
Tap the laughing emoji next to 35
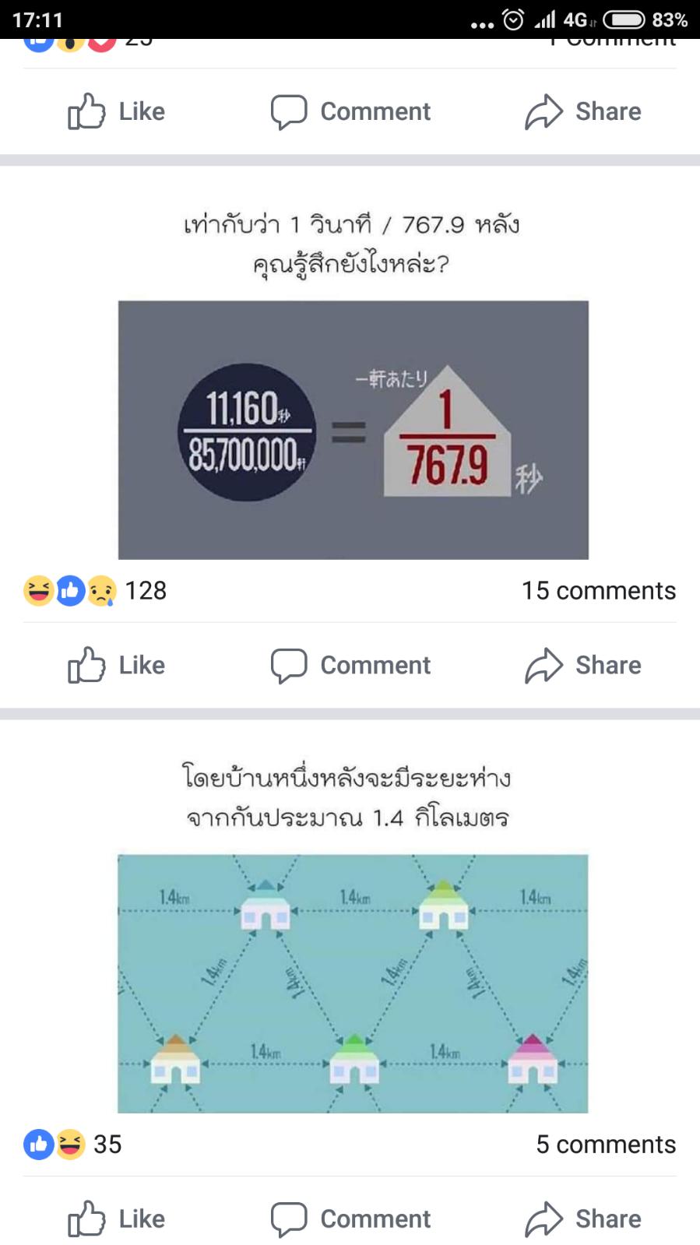(x=71, y=1145)
